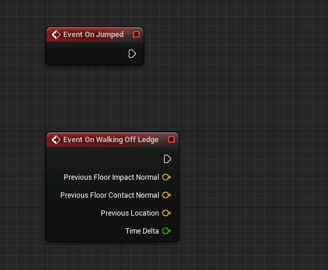
Task: Select the Event On Walking Off Ledge title
Action: click(x=111, y=140)
